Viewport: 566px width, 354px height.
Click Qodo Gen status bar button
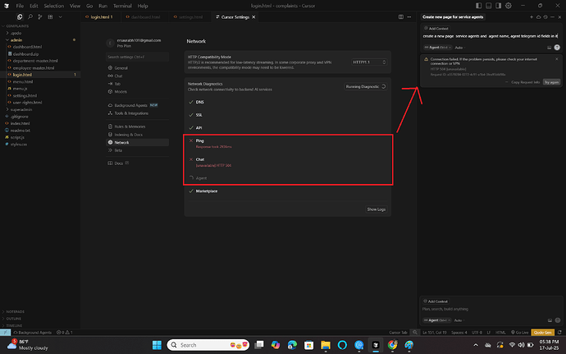pyautogui.click(x=542, y=333)
